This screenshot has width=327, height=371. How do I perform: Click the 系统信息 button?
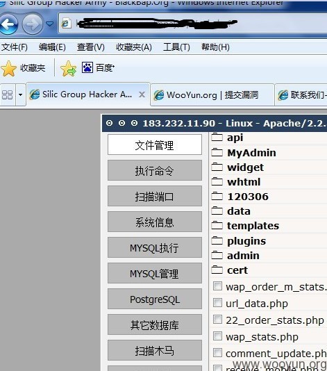tap(155, 222)
